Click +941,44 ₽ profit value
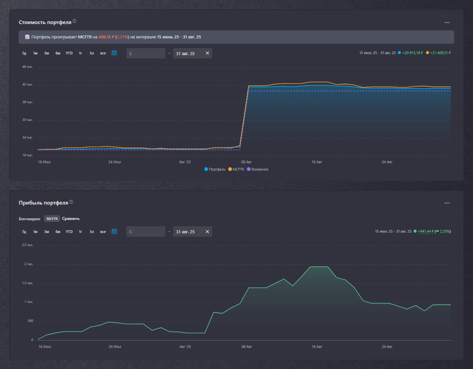The width and height of the screenshot is (473, 369). coord(426,232)
